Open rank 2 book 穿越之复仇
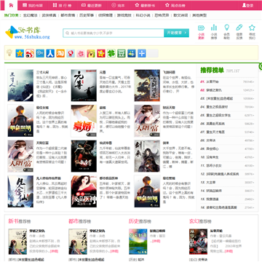The width and height of the screenshot is (262, 262). [x=214, y=90]
